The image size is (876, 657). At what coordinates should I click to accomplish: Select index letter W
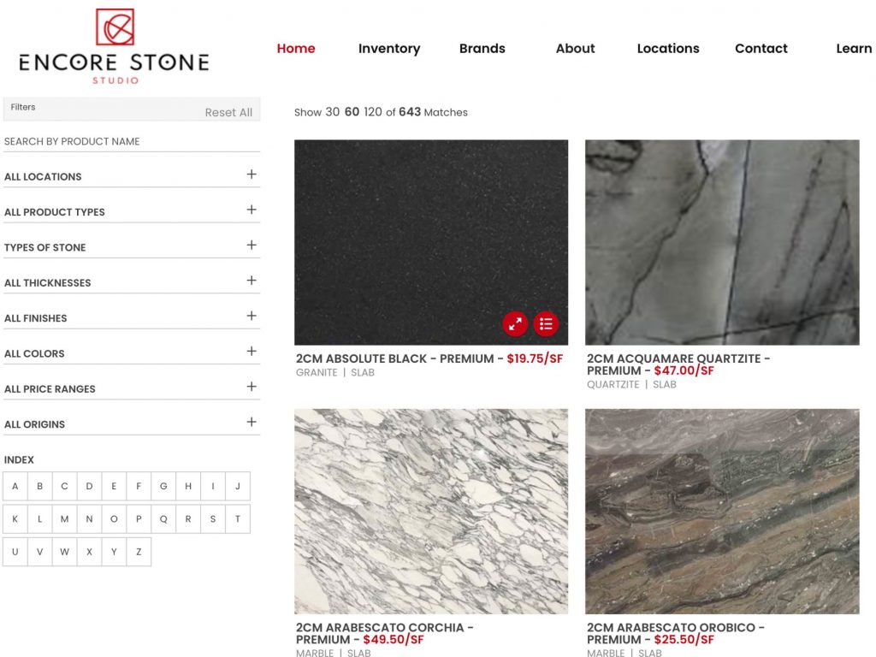(x=64, y=552)
